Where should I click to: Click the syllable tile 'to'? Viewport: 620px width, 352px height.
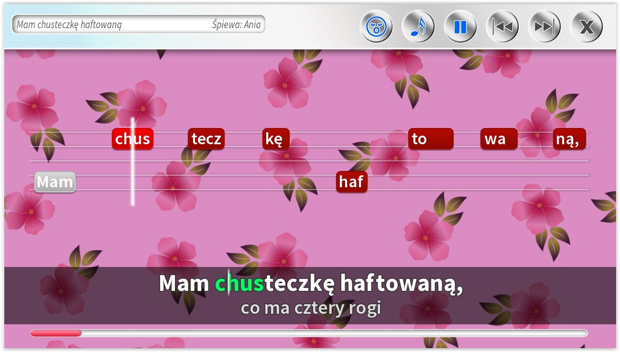pos(430,139)
